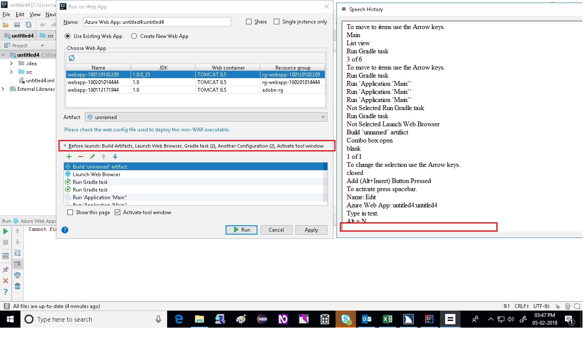The width and height of the screenshot is (585, 343).
Task: Click the Run button
Action: pyautogui.click(x=241, y=230)
